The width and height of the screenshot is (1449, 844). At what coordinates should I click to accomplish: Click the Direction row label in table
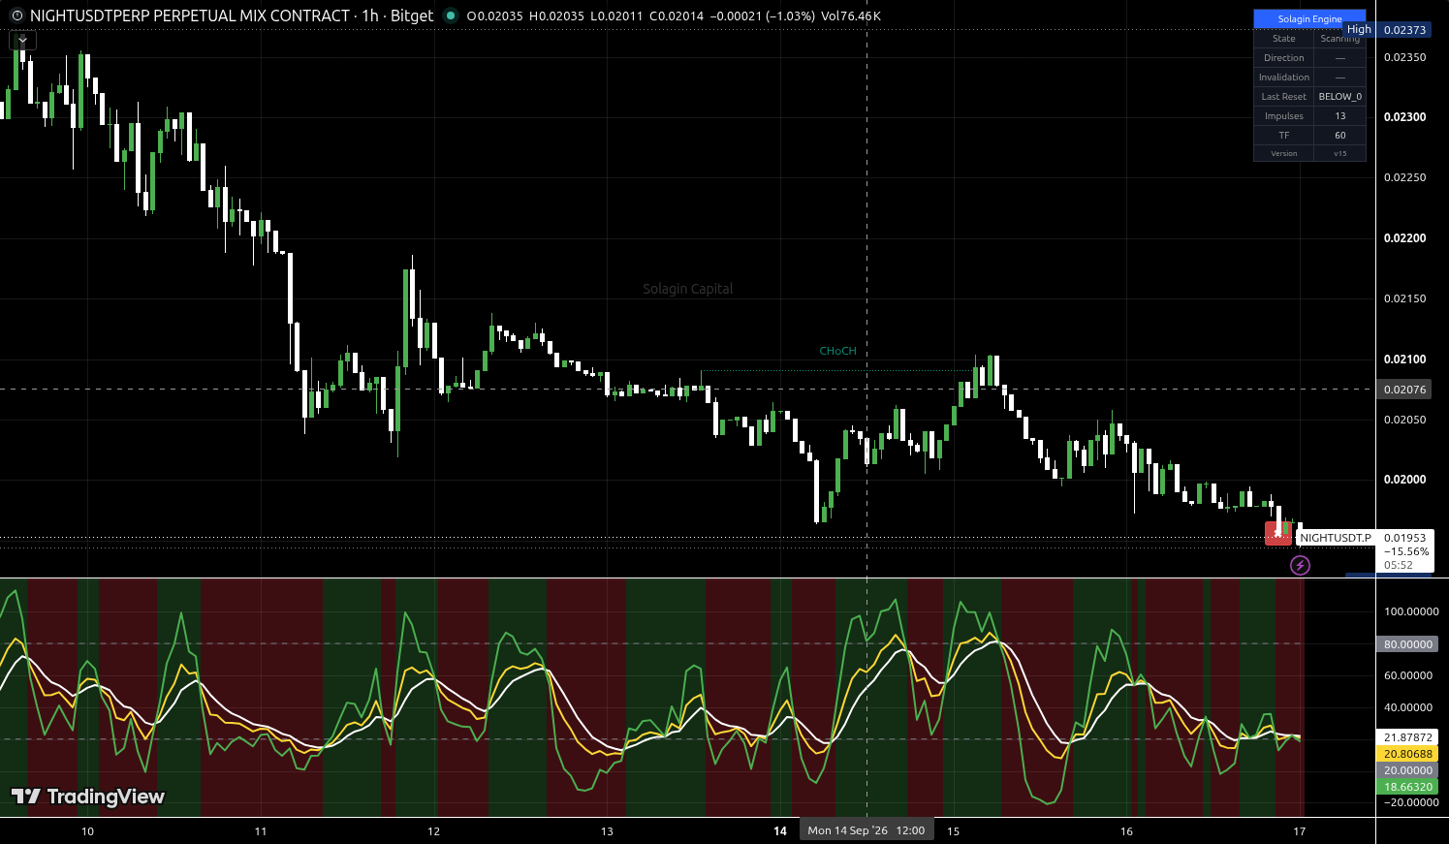1283,58
